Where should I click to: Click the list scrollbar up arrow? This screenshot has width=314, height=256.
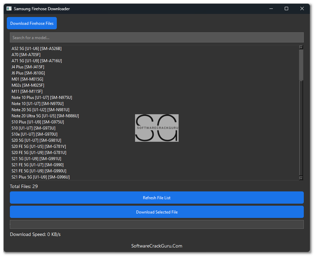coord(301,47)
